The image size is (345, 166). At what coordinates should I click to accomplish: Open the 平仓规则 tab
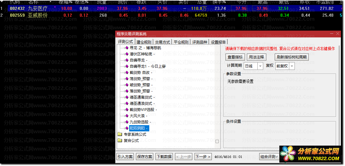pyautogui.click(x=181, y=42)
